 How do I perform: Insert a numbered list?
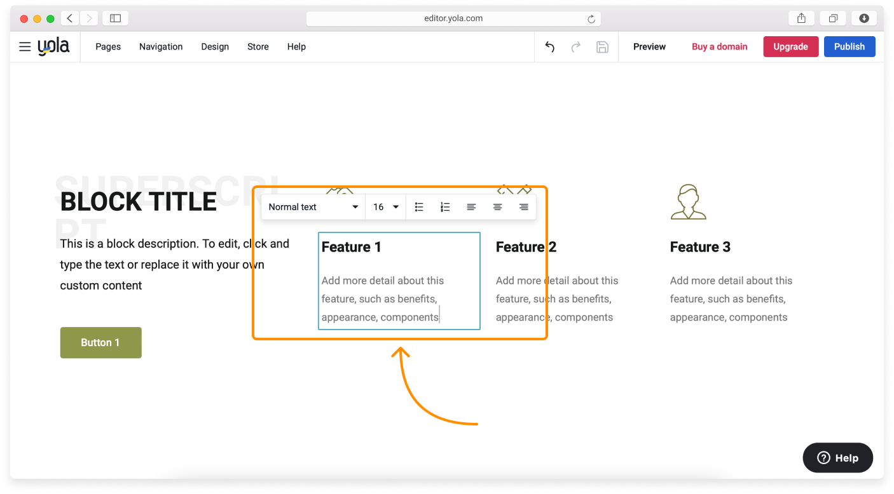[x=445, y=207]
